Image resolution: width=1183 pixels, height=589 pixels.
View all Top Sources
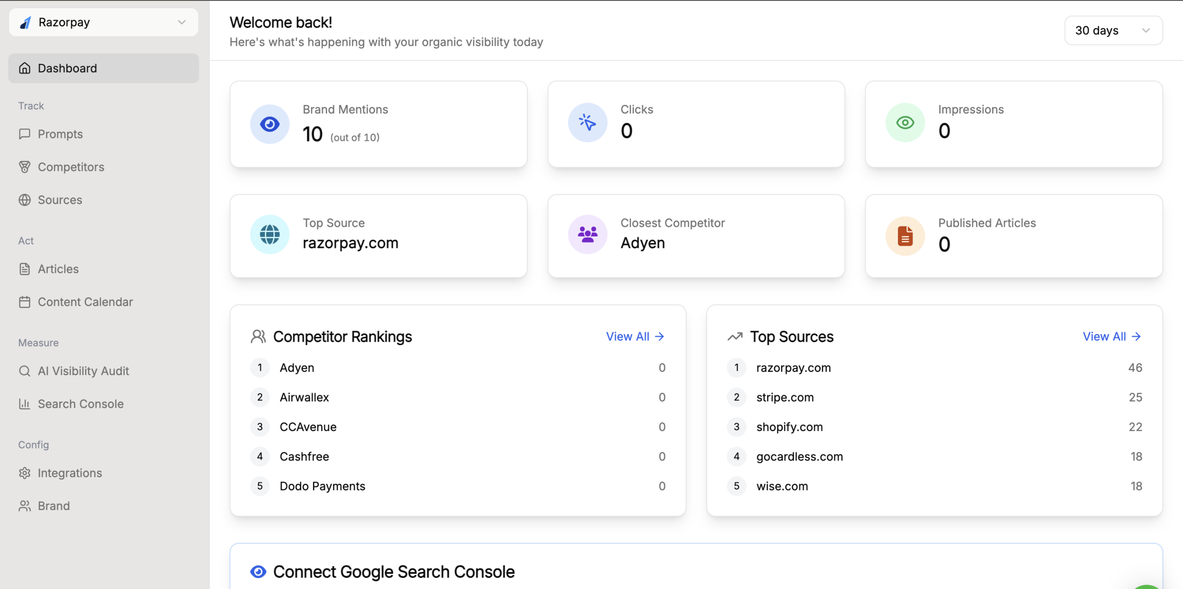coord(1112,336)
